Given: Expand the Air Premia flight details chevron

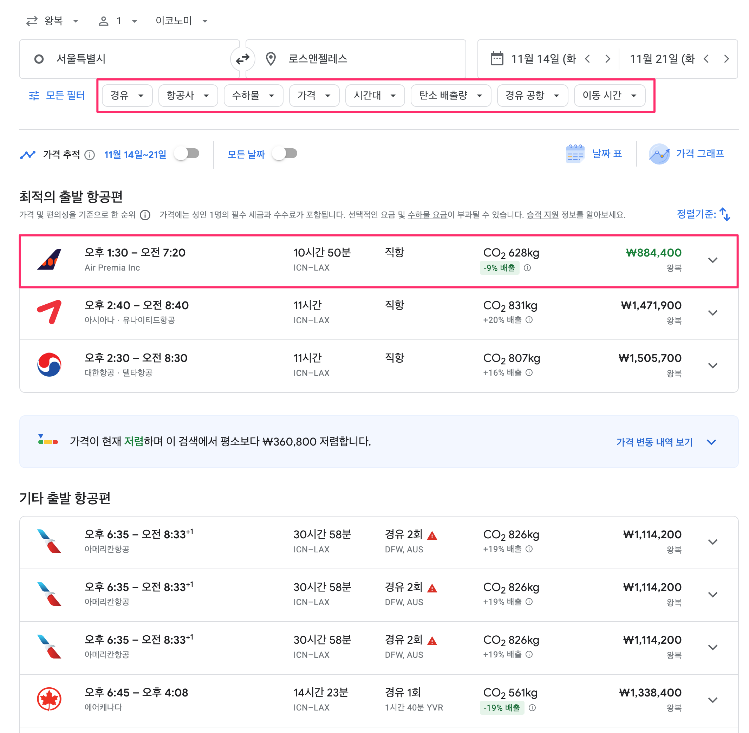Looking at the screenshot, I should [x=713, y=260].
